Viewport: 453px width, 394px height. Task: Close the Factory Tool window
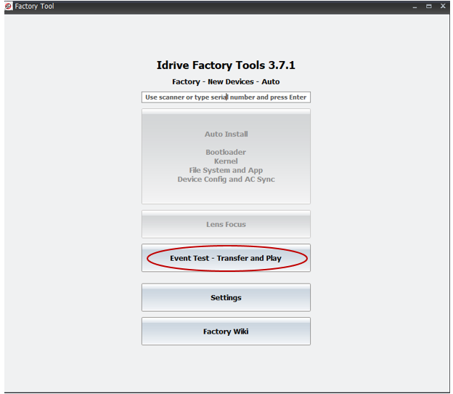[443, 6]
